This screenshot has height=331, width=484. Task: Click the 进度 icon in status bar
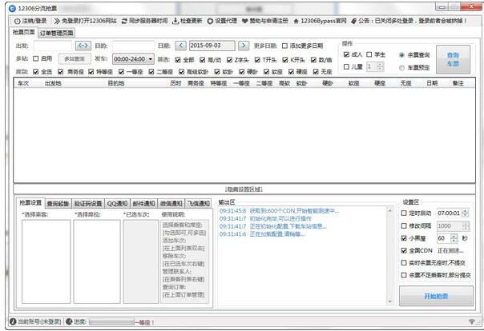(x=69, y=321)
